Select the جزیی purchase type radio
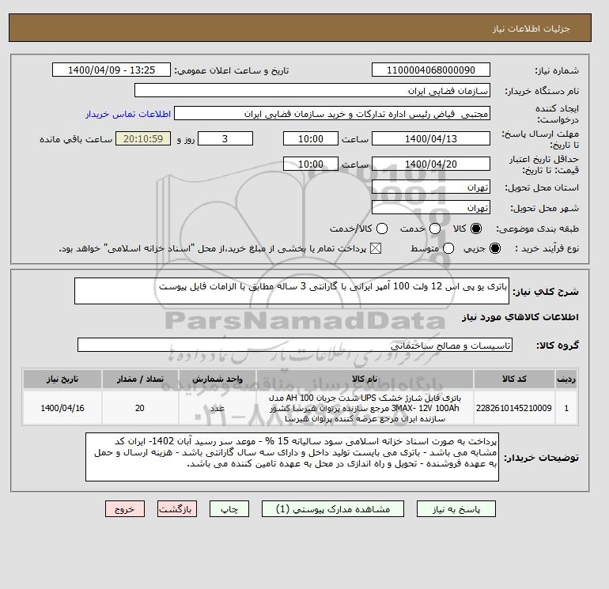609x589 pixels. coord(495,248)
